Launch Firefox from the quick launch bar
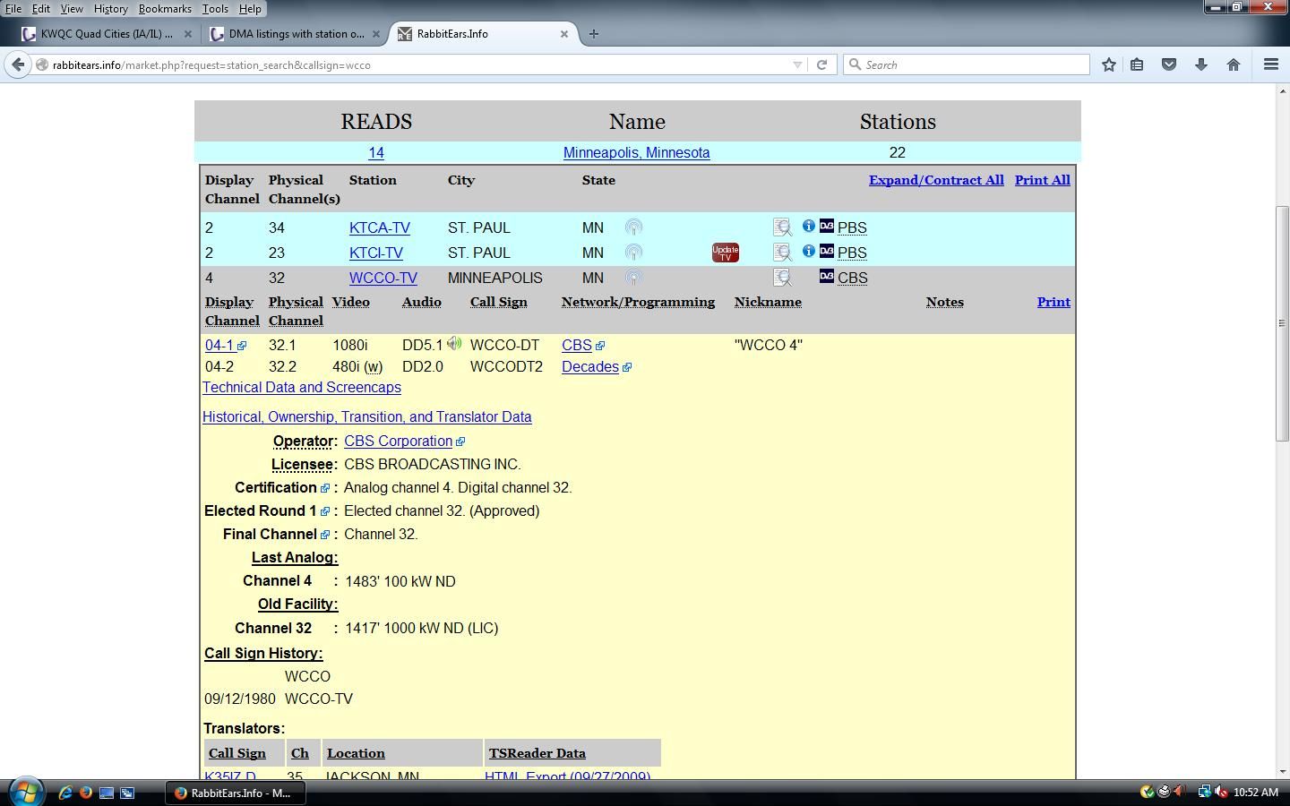Screen dimensions: 1290x806 pyautogui.click(x=86, y=793)
